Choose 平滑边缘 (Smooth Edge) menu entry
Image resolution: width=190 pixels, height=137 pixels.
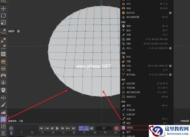coord(147,110)
